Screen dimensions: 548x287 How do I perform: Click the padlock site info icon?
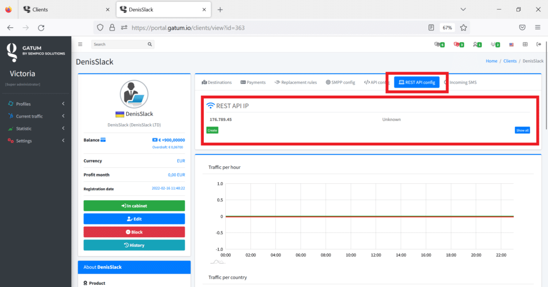(x=112, y=28)
